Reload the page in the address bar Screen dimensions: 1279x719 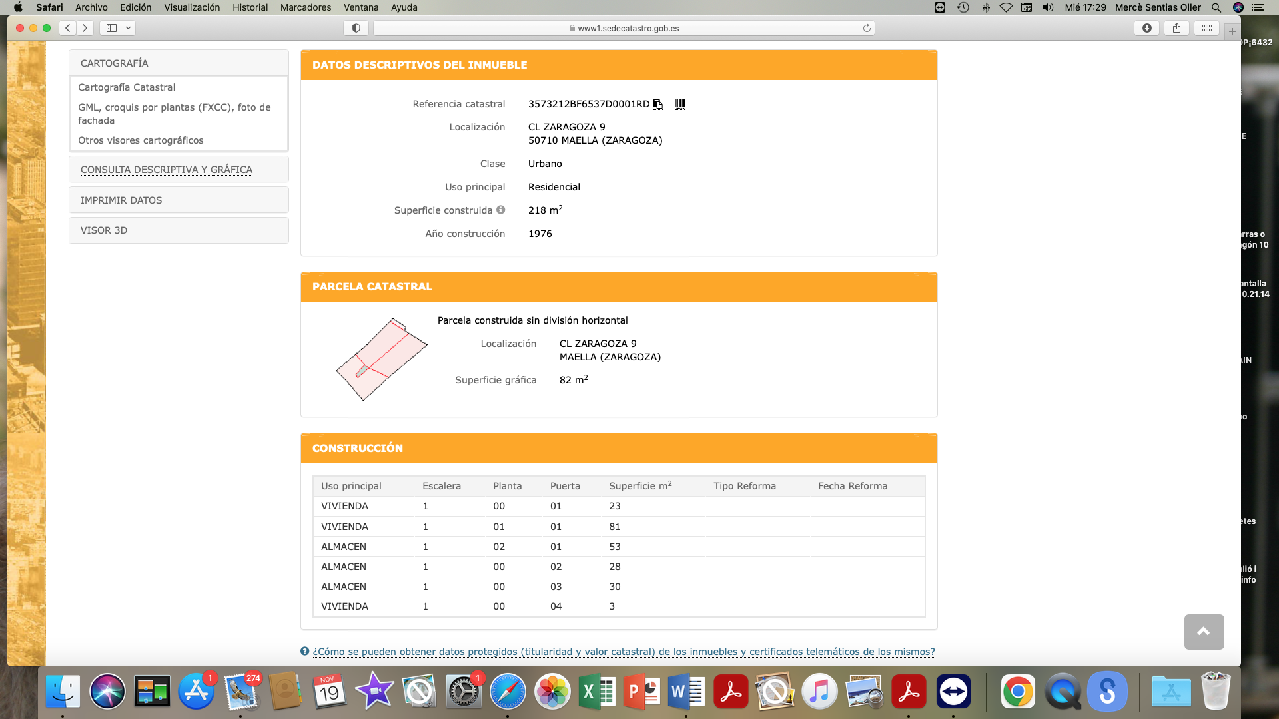click(867, 28)
